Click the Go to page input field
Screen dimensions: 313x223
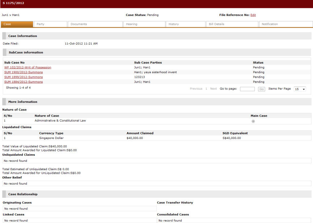pyautogui.click(x=247, y=89)
